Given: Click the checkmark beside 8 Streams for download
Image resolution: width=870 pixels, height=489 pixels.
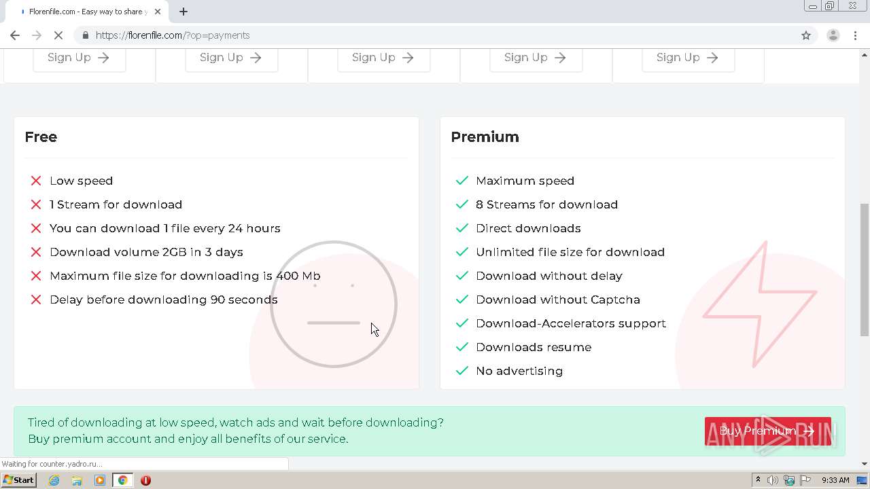Looking at the screenshot, I should tap(462, 204).
